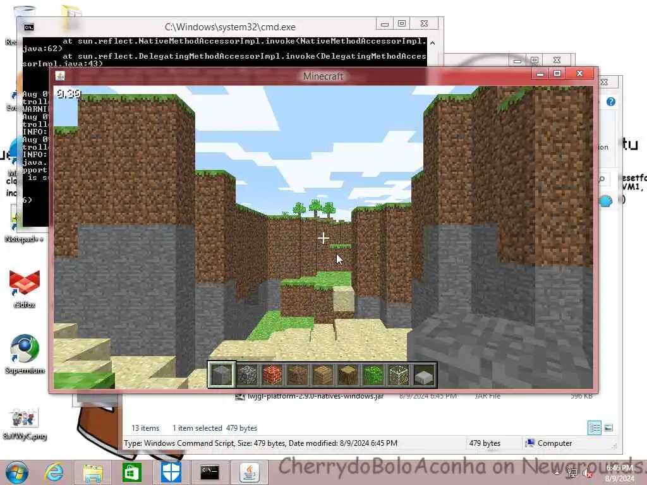This screenshot has width=647, height=485.
Task: Select the cobblestone block hotbar slot
Action: [247, 374]
